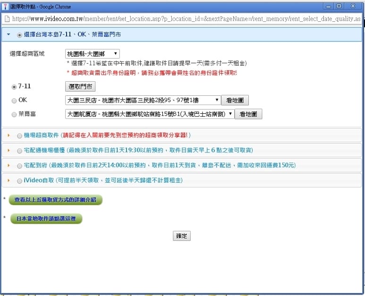Image resolution: width=365 pixels, height=296 pixels.
Task: Click the 確定 confirm button
Action: coord(182,236)
